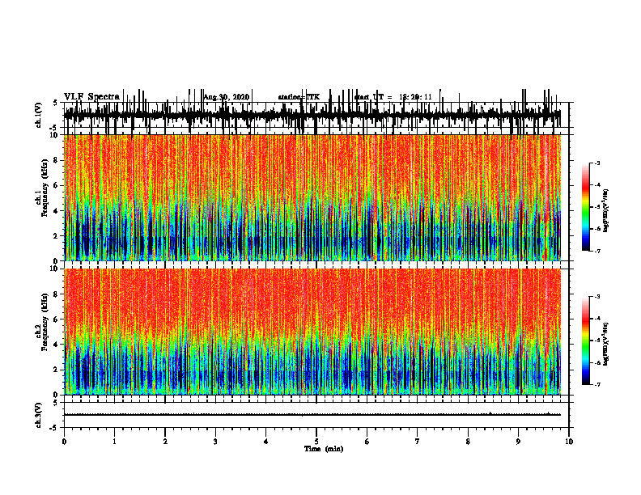Select the "Aug.30, 2020" date text
Screen dimensions: 641x495
(x=227, y=97)
